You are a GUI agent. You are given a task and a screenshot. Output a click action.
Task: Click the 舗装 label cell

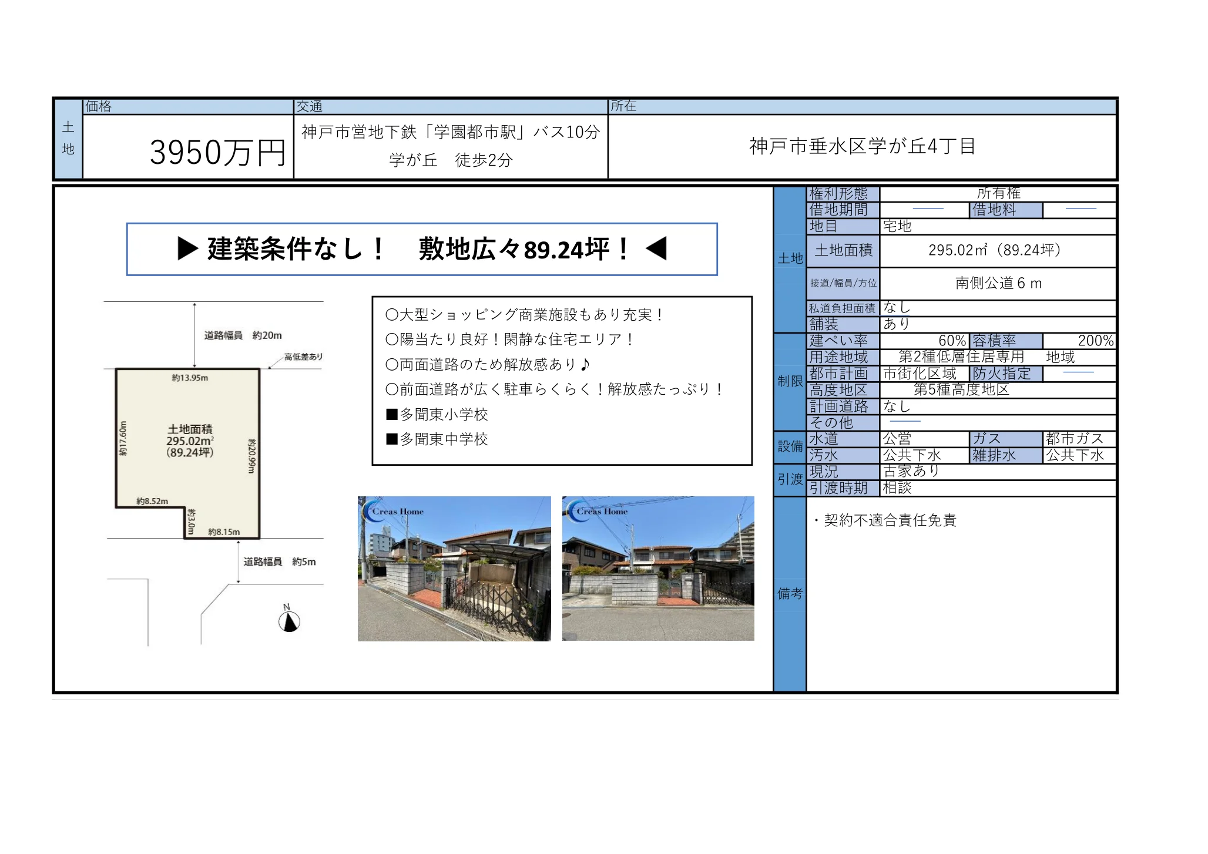[x=843, y=324]
